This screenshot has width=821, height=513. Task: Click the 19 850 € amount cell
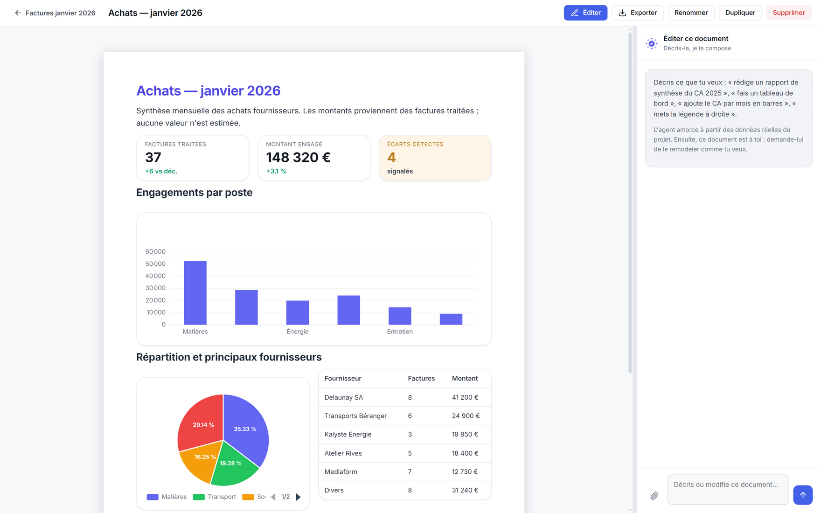[x=465, y=435]
